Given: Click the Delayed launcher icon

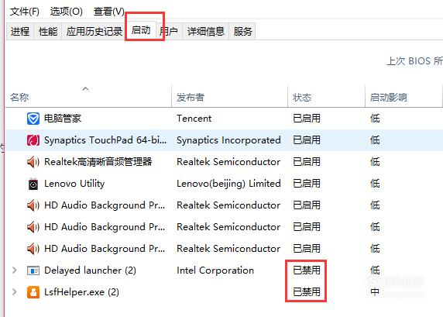Looking at the screenshot, I should tap(33, 270).
